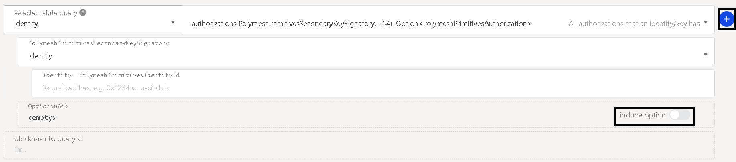The image size is (736, 162).
Task: Click the authorizations(...) method signature text
Action: click(x=361, y=24)
